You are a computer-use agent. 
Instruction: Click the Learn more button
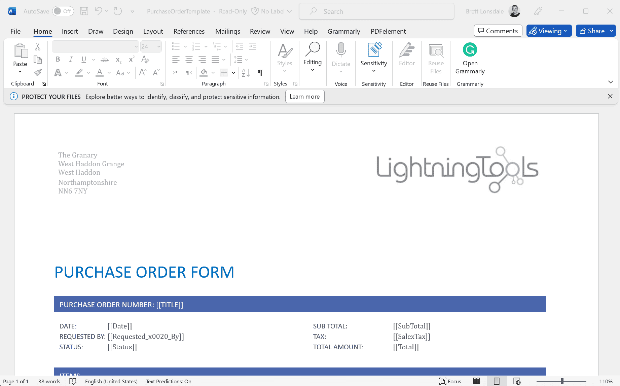click(x=304, y=97)
